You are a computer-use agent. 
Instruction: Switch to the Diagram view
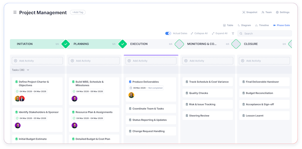click(x=244, y=25)
